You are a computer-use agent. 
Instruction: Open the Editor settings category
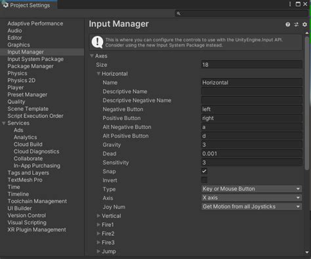tap(14, 38)
